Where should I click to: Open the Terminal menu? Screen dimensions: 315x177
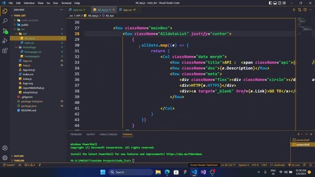click(x=66, y=3)
